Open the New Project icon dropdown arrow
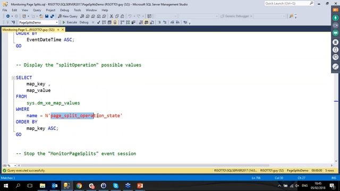This screenshot has height=191, width=340. pyautogui.click(x=28, y=16)
